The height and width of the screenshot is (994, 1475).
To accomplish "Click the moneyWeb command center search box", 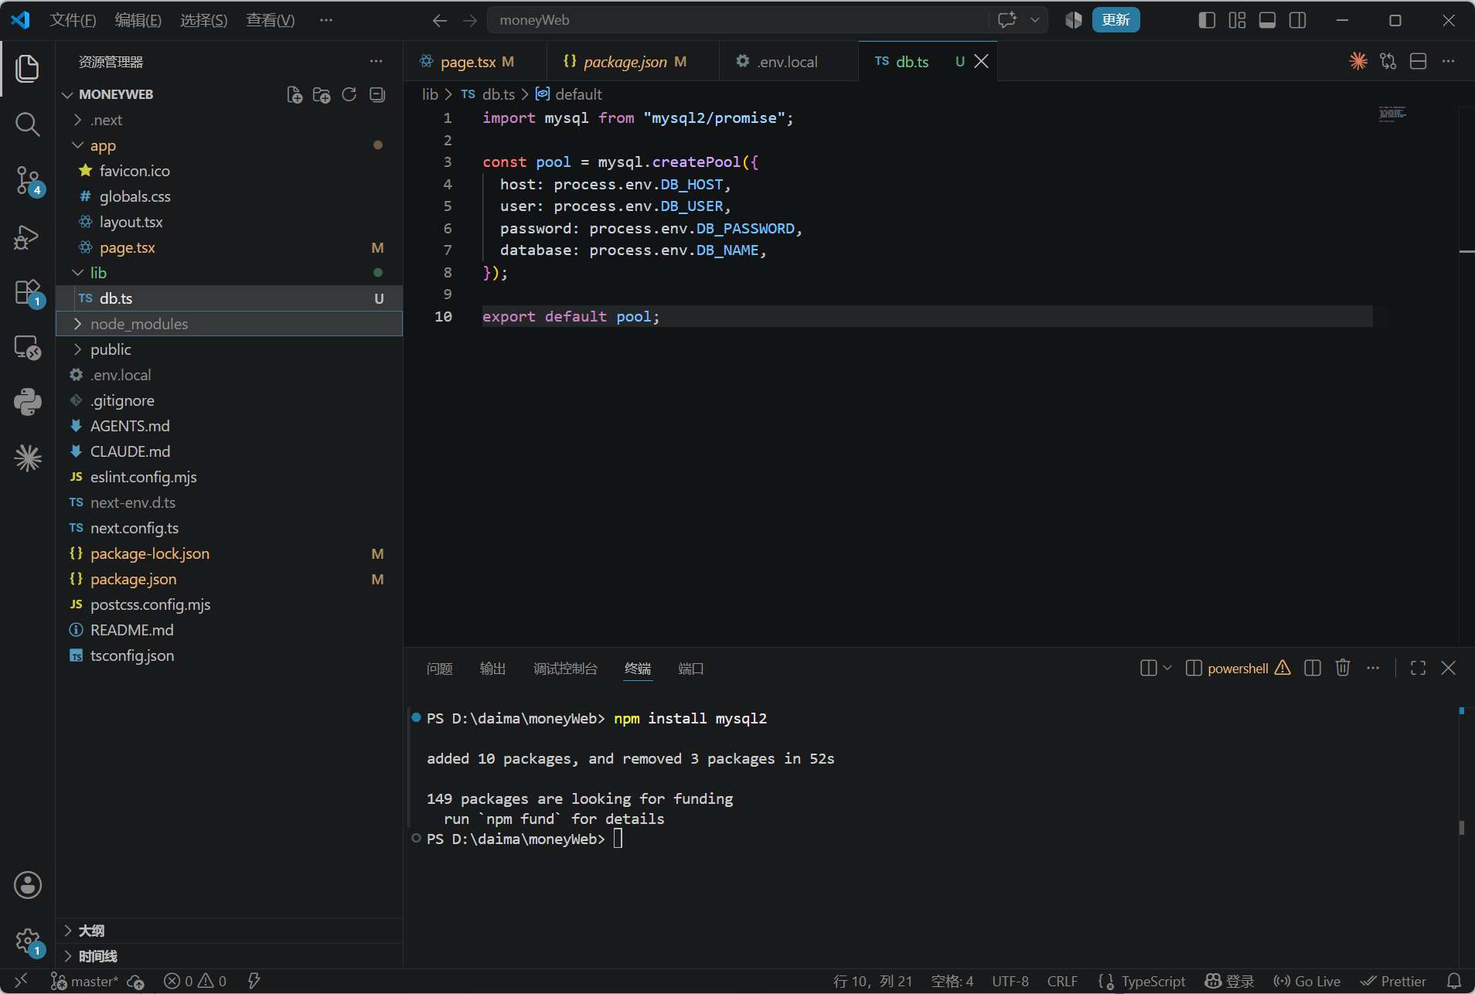I will [738, 20].
